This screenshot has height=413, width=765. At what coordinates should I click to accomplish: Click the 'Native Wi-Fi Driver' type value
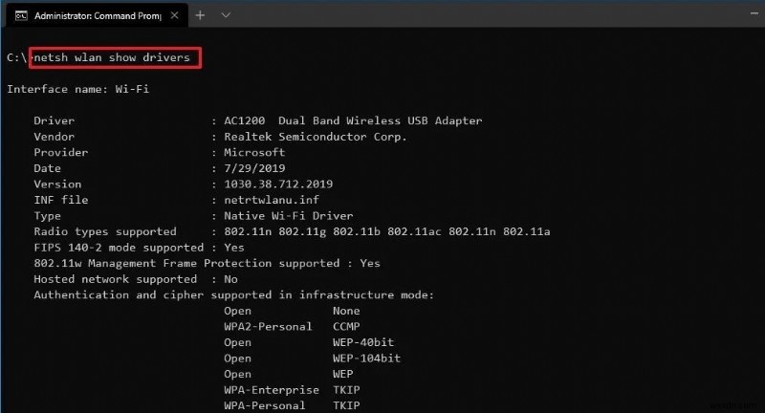[289, 215]
